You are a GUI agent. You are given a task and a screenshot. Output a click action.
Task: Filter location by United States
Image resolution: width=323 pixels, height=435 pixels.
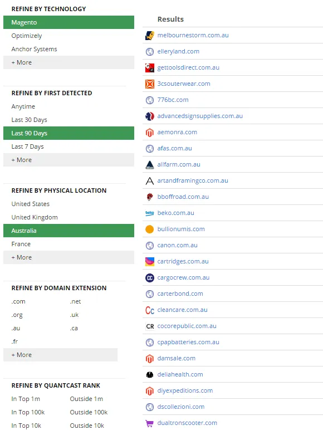pyautogui.click(x=30, y=204)
